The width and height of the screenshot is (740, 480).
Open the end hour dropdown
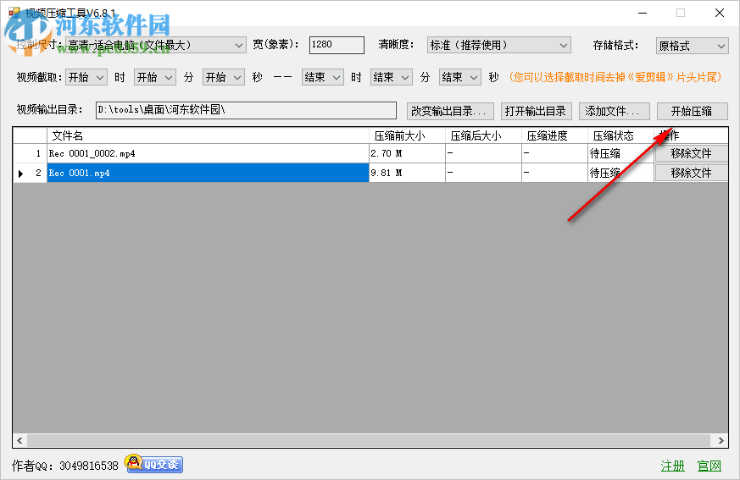pyautogui.click(x=323, y=77)
